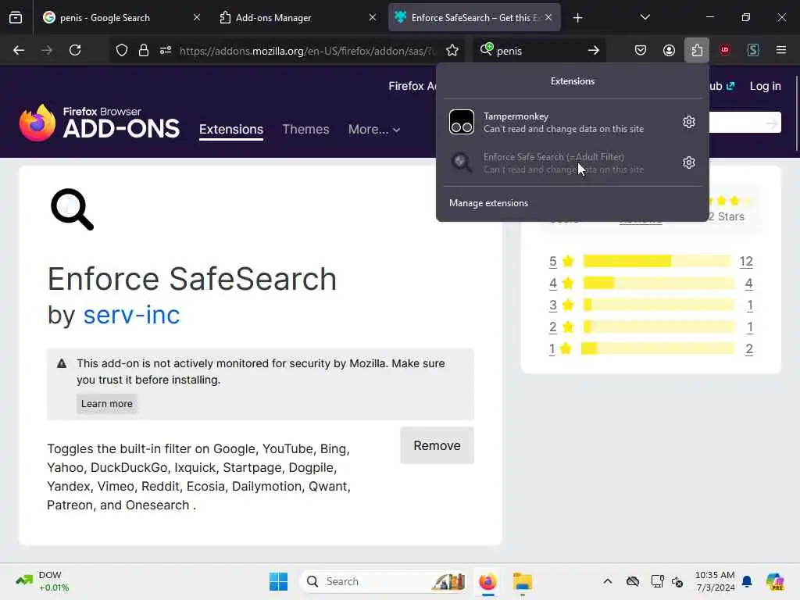The height and width of the screenshot is (600, 800).
Task: Open the uBlock Origin toolbar icon
Action: (x=725, y=50)
